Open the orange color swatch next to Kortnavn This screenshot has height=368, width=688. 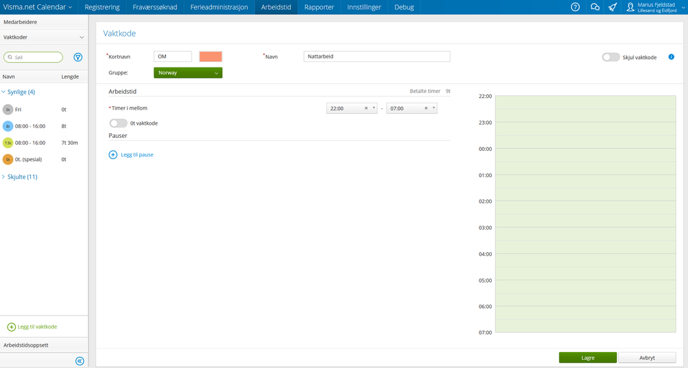click(211, 57)
